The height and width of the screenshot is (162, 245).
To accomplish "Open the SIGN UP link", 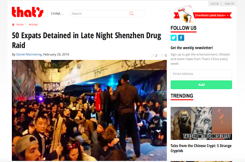I will coord(229,4).
